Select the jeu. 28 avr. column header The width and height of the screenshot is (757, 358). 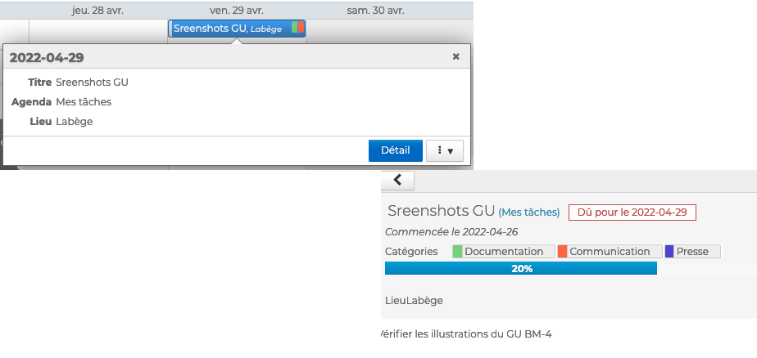tap(98, 11)
